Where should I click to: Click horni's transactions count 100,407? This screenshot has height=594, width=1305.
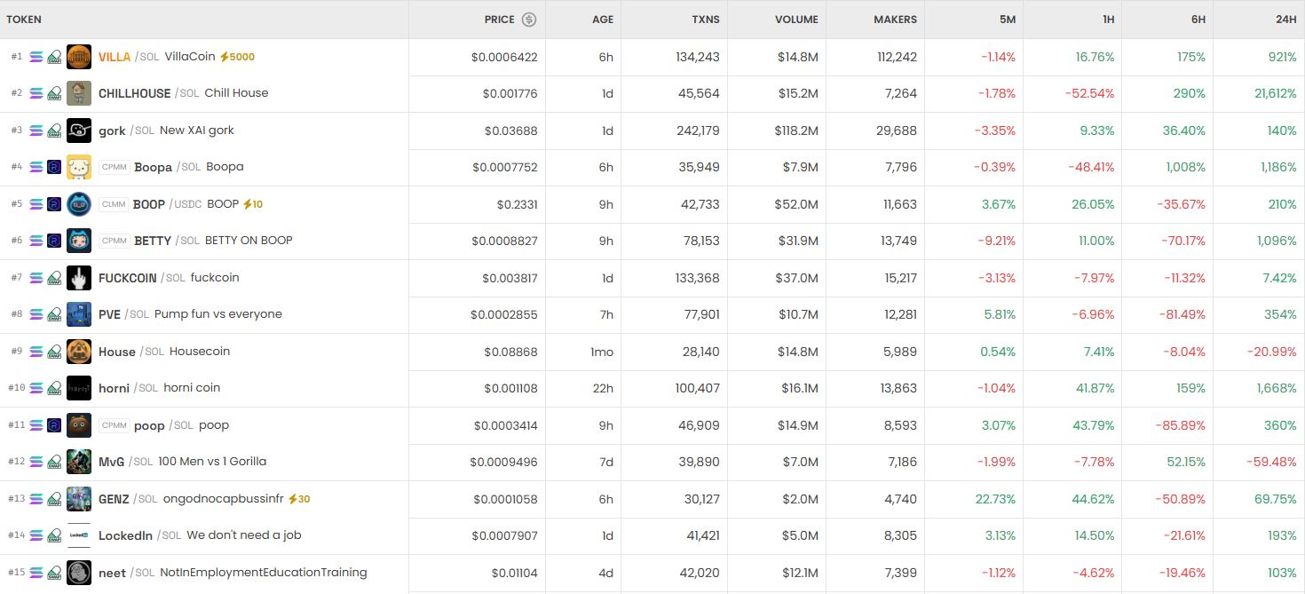(x=696, y=388)
